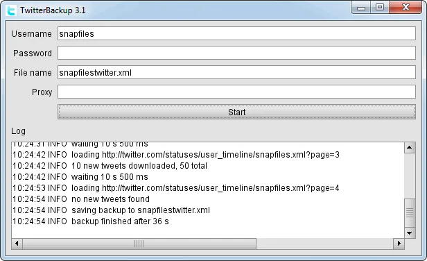Click the log scroll up arrow
The width and height of the screenshot is (427, 261).
coord(410,148)
